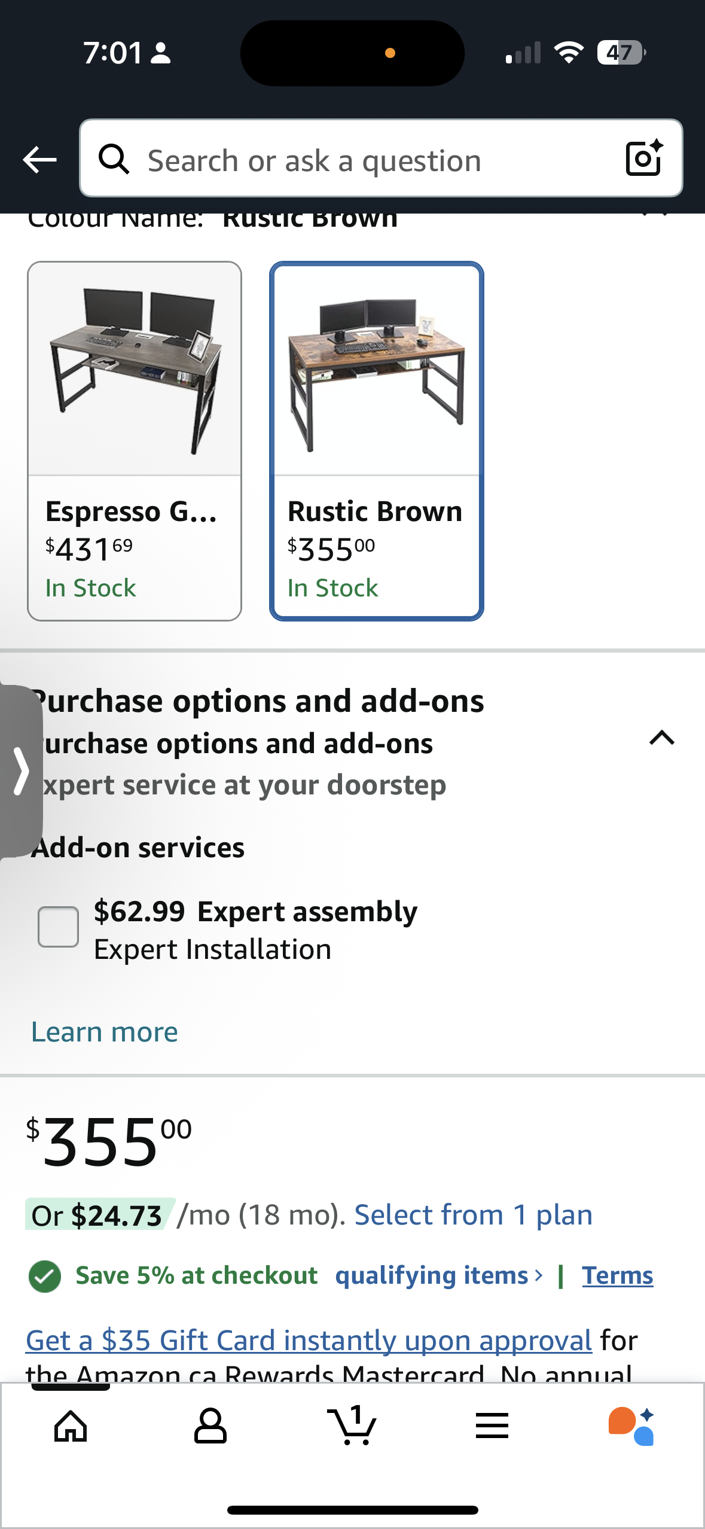Tap the back arrow icon
The height and width of the screenshot is (1529, 705).
point(39,160)
